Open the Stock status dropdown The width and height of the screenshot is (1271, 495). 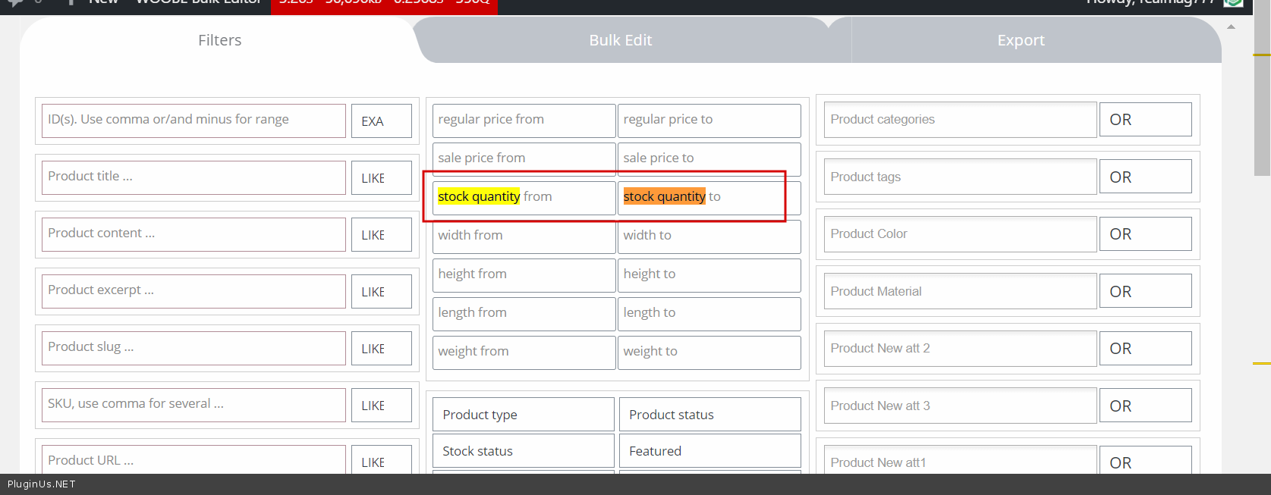(523, 451)
